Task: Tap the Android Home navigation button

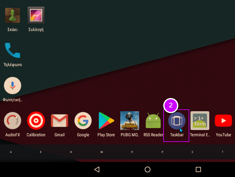Action: pos(148,169)
